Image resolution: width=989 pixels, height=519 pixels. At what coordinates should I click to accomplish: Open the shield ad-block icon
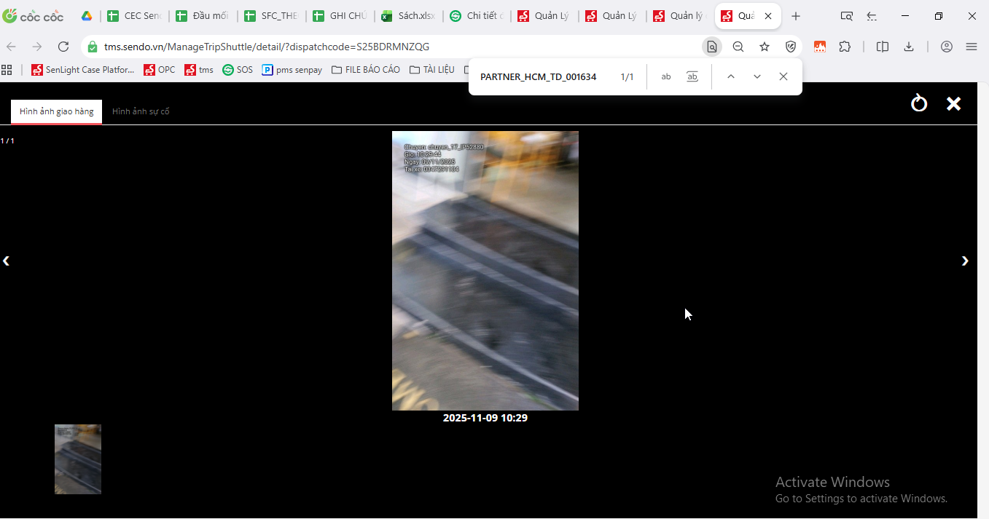click(791, 47)
